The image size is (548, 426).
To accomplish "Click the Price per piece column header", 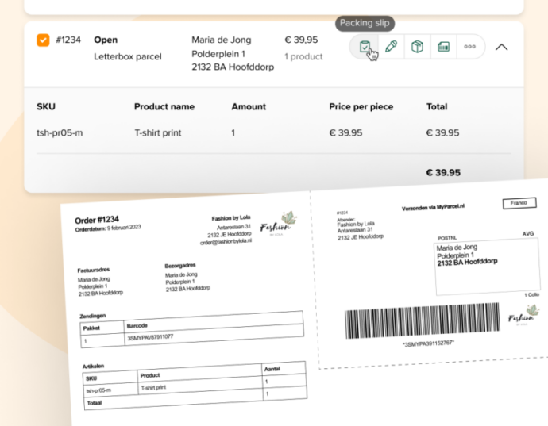I will [x=361, y=107].
